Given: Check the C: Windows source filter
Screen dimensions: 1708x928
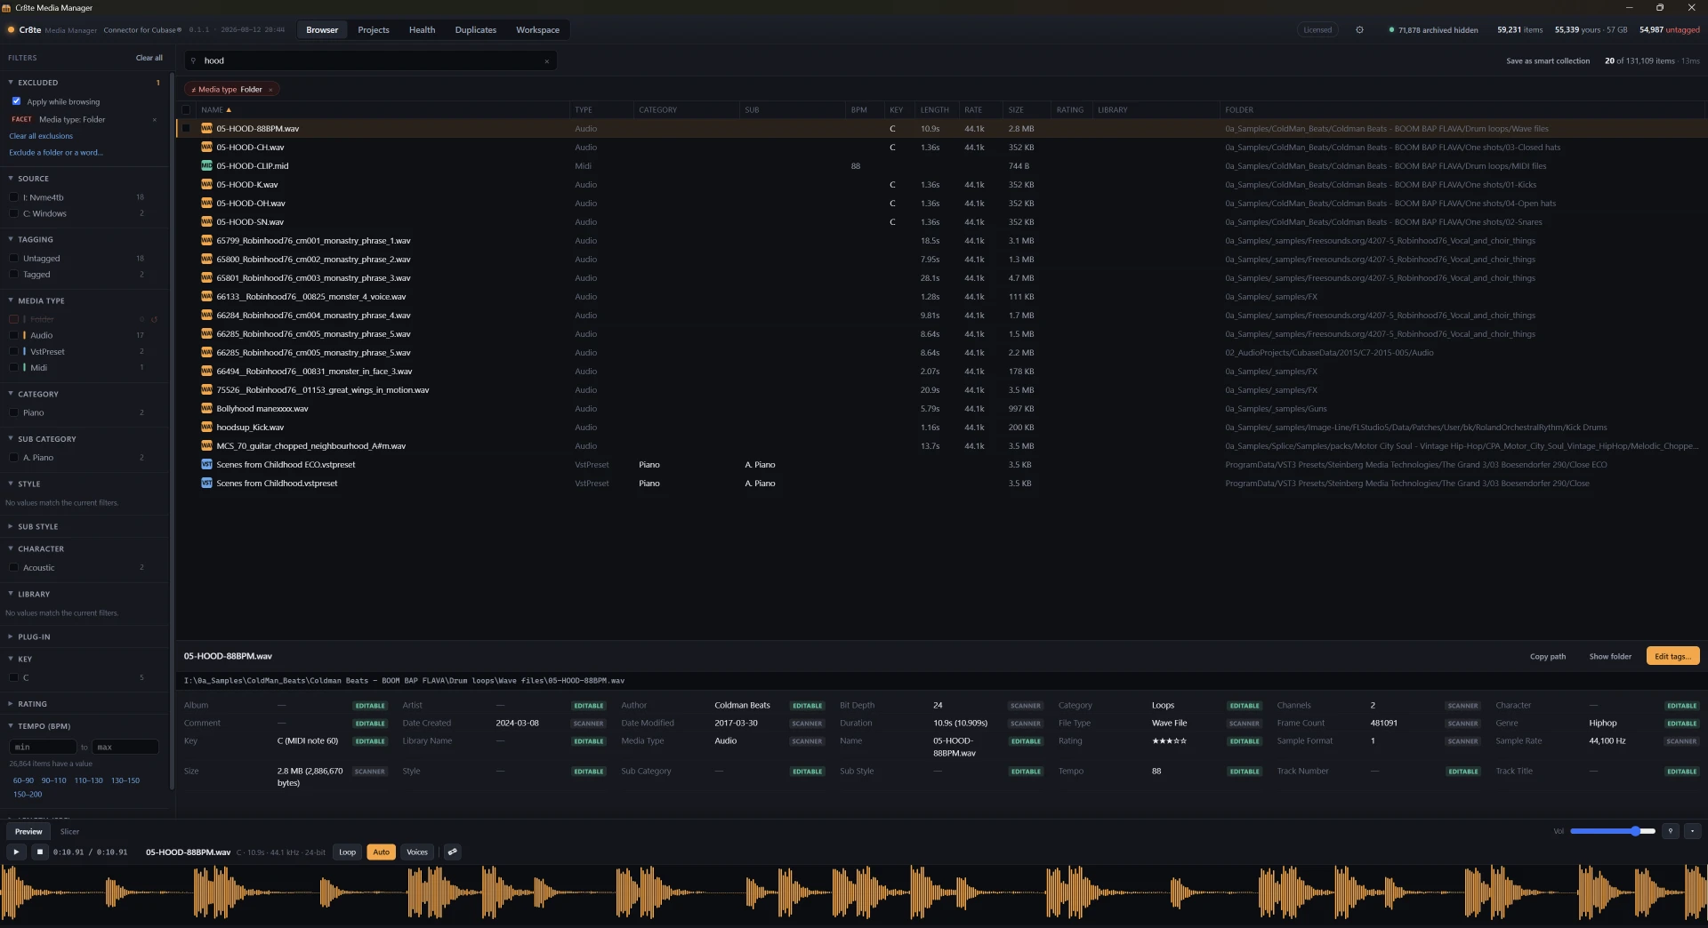Looking at the screenshot, I should click(13, 213).
